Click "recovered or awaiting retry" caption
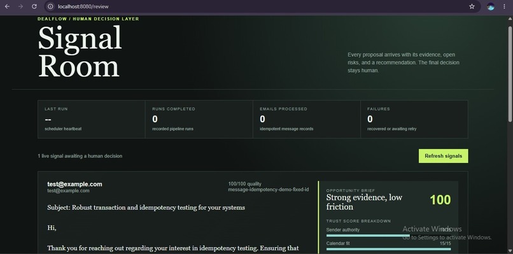Image resolution: width=513 pixels, height=254 pixels. coord(392,129)
